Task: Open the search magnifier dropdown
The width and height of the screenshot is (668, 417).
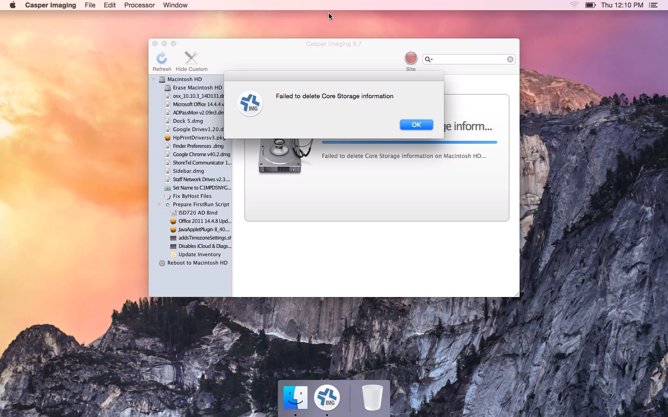Action: 429,59
